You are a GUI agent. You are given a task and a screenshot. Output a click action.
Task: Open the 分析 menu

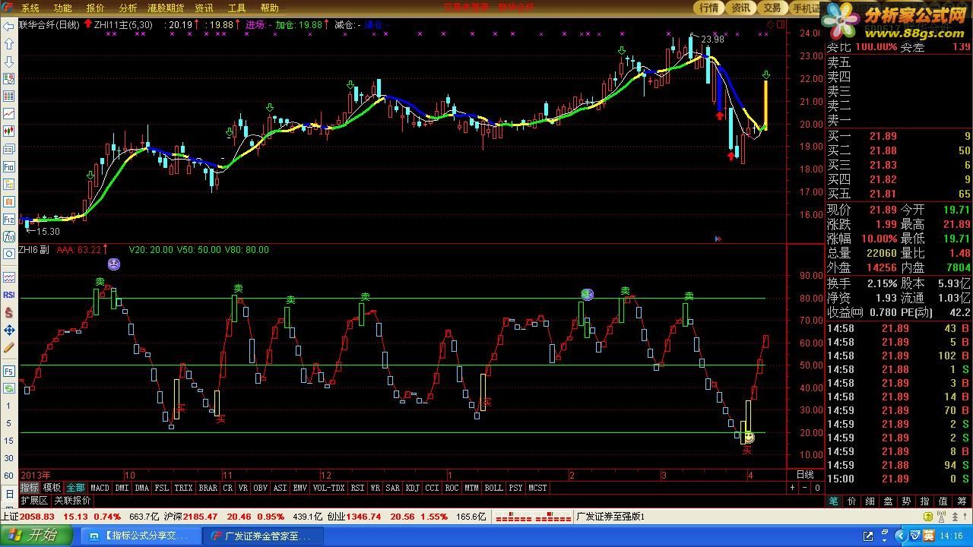pyautogui.click(x=128, y=8)
